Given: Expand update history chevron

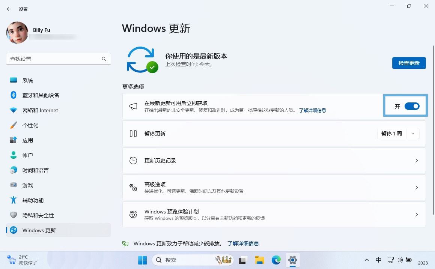Looking at the screenshot, I should click(416, 161).
